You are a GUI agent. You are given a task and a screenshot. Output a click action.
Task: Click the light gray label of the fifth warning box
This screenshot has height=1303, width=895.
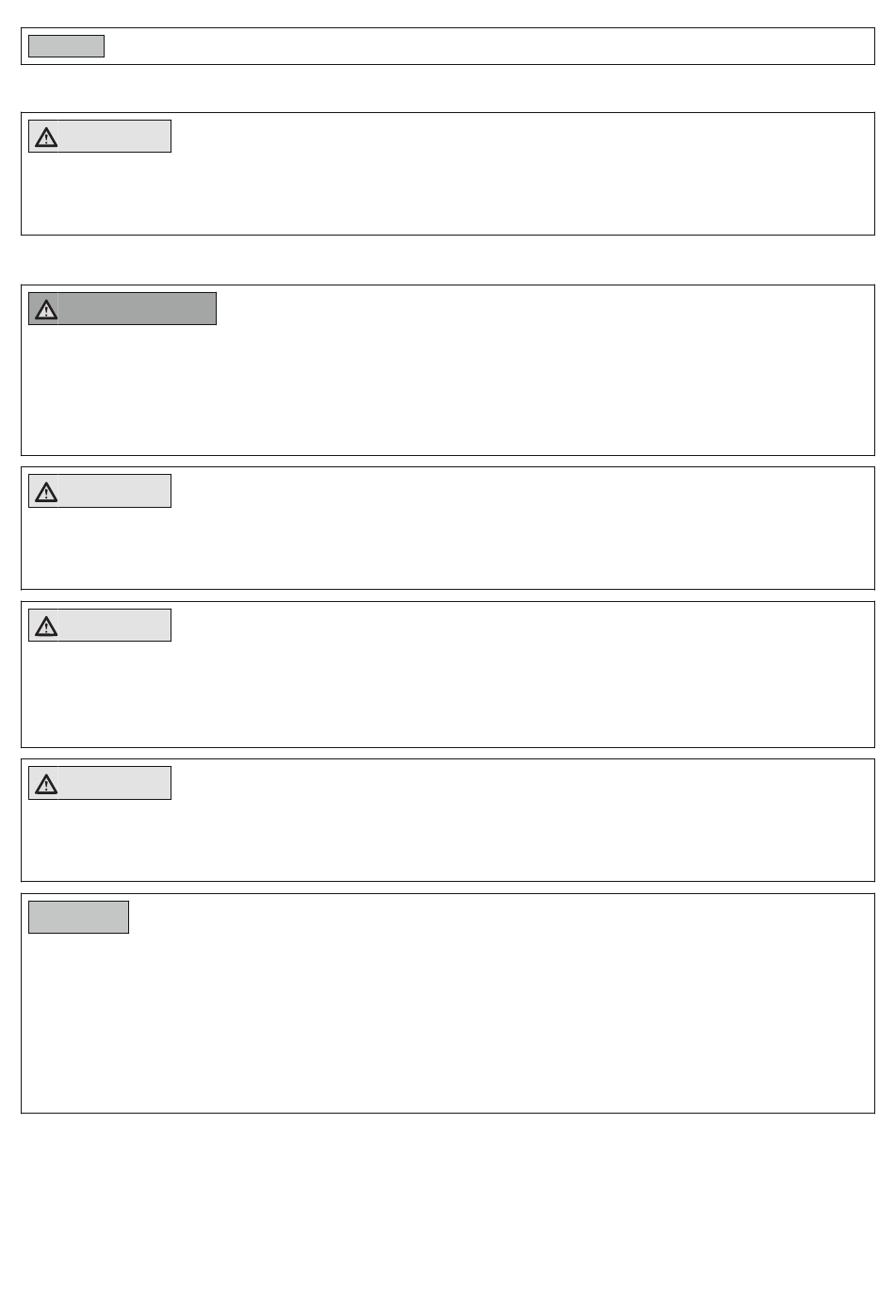[100, 783]
